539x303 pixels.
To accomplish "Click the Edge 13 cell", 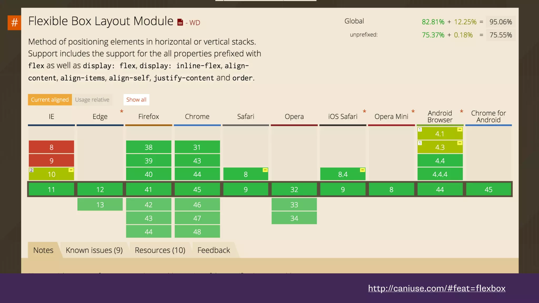I will click(100, 205).
